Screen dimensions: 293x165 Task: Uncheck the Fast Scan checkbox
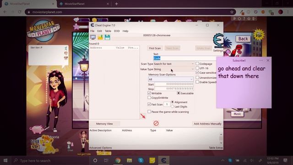149,104
